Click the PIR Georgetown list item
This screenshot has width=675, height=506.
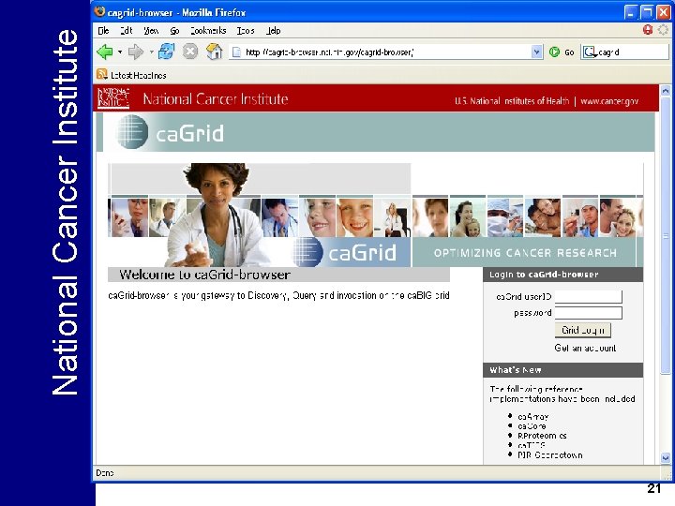(549, 454)
